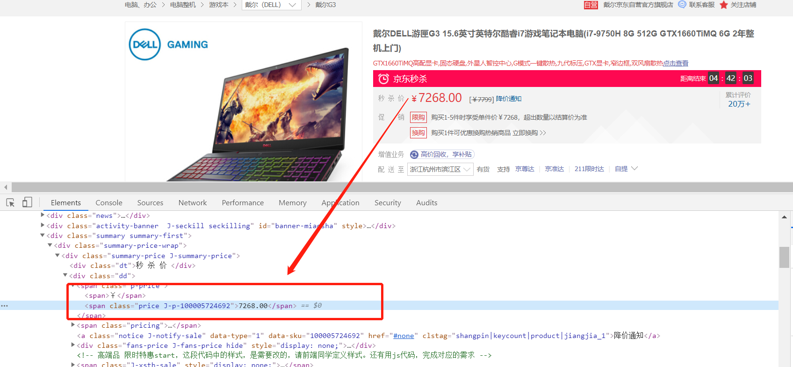Click the horizontal scrollbar left arrow
793x367 pixels.
tap(6, 187)
